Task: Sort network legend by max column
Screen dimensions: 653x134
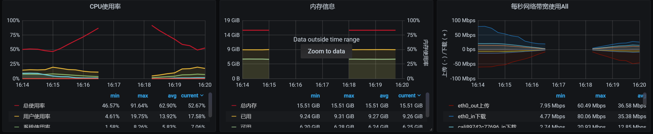Action: [600, 96]
